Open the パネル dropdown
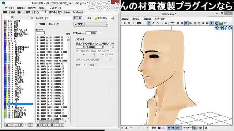 point(104,19)
